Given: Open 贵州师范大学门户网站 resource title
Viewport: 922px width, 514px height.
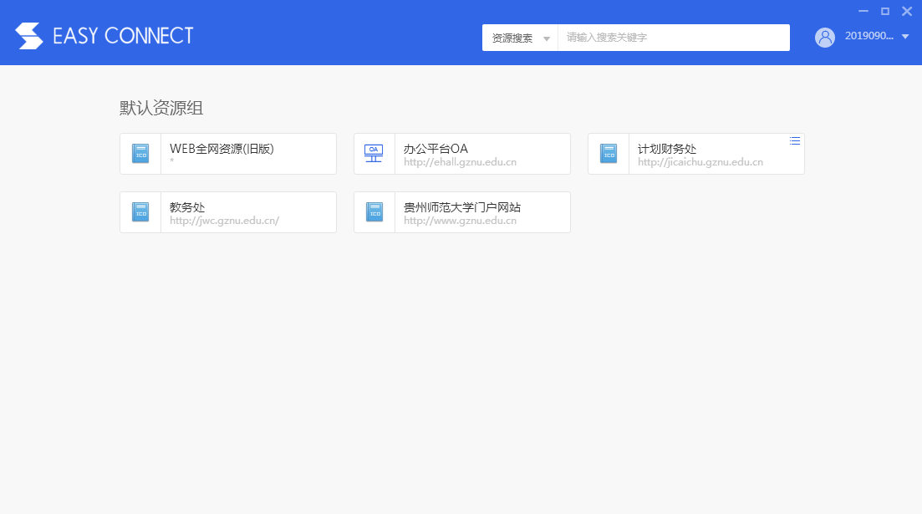Looking at the screenshot, I should tap(462, 207).
